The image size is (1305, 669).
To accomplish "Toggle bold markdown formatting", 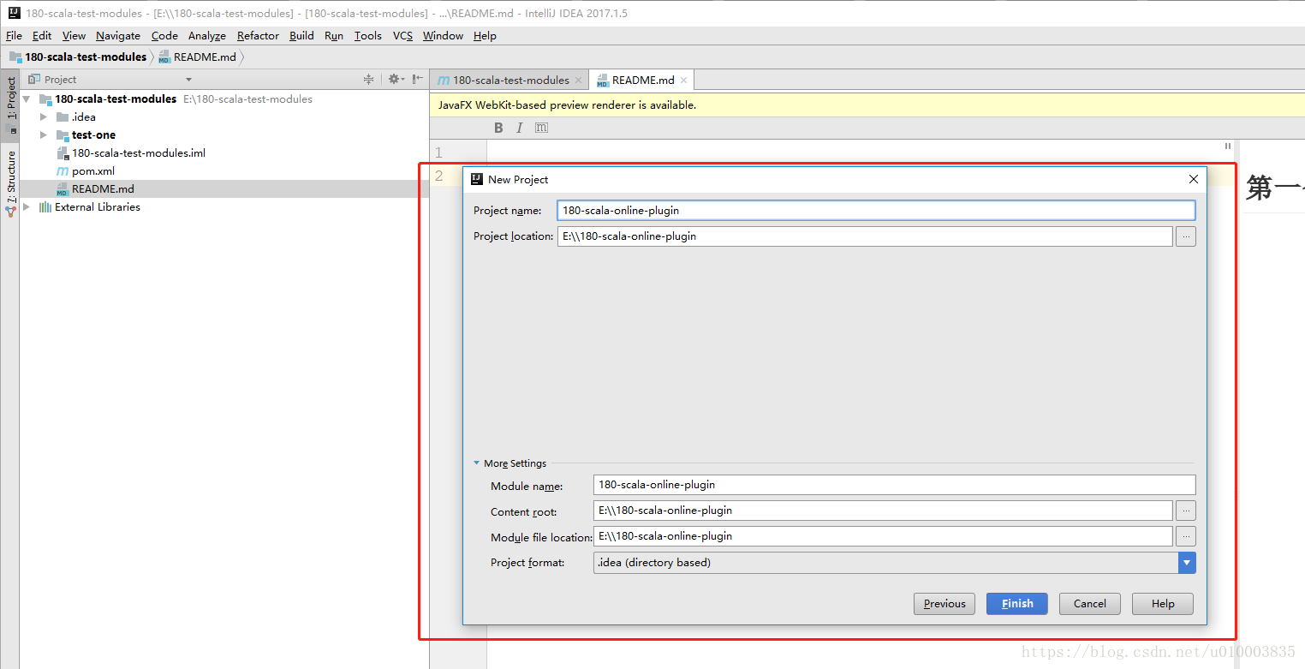I will 498,128.
